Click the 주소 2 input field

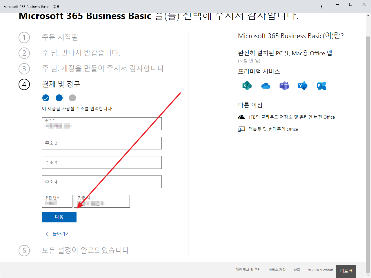click(102, 143)
